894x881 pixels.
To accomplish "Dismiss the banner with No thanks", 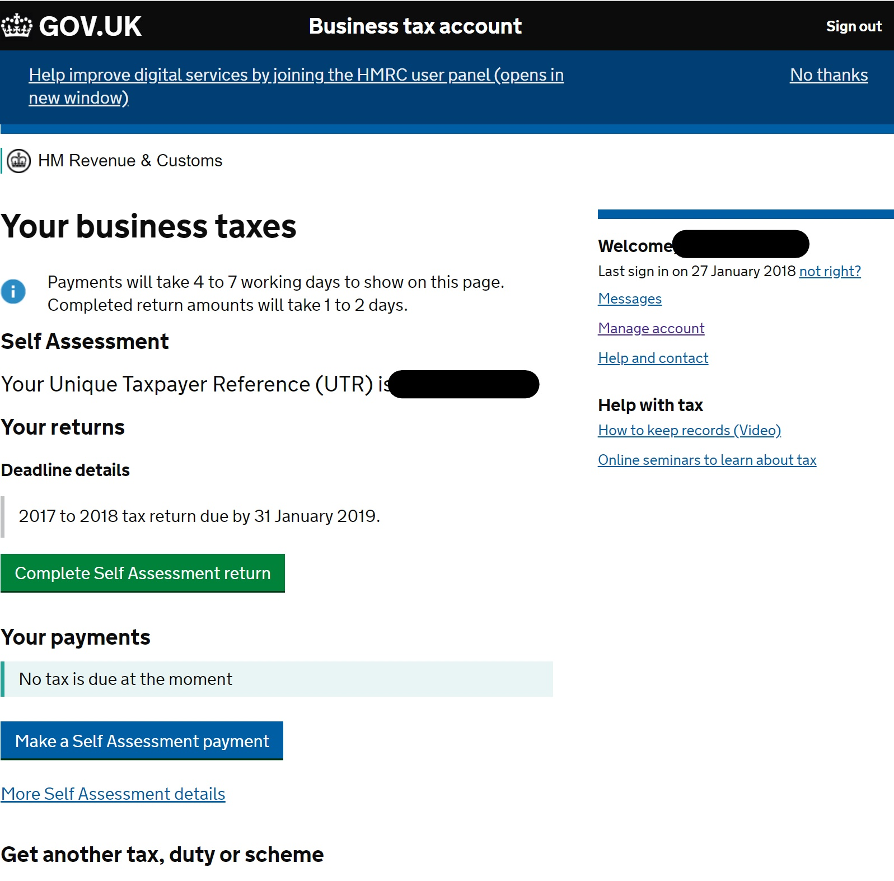I will 829,75.
